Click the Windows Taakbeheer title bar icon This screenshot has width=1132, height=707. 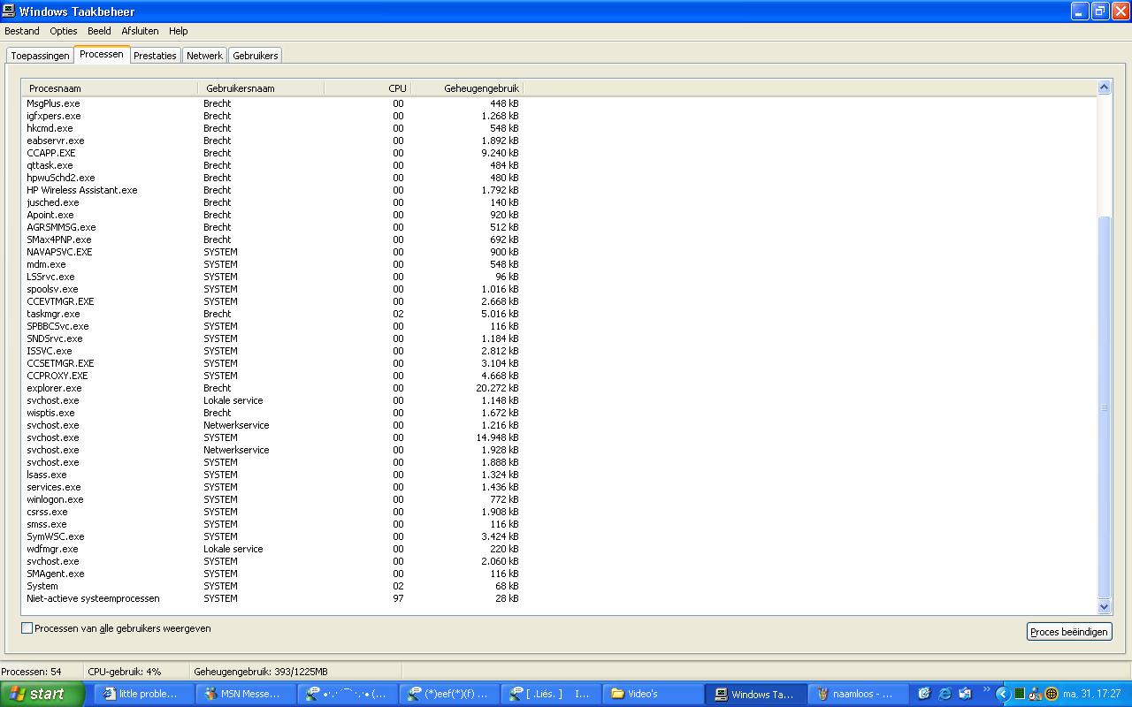point(10,11)
